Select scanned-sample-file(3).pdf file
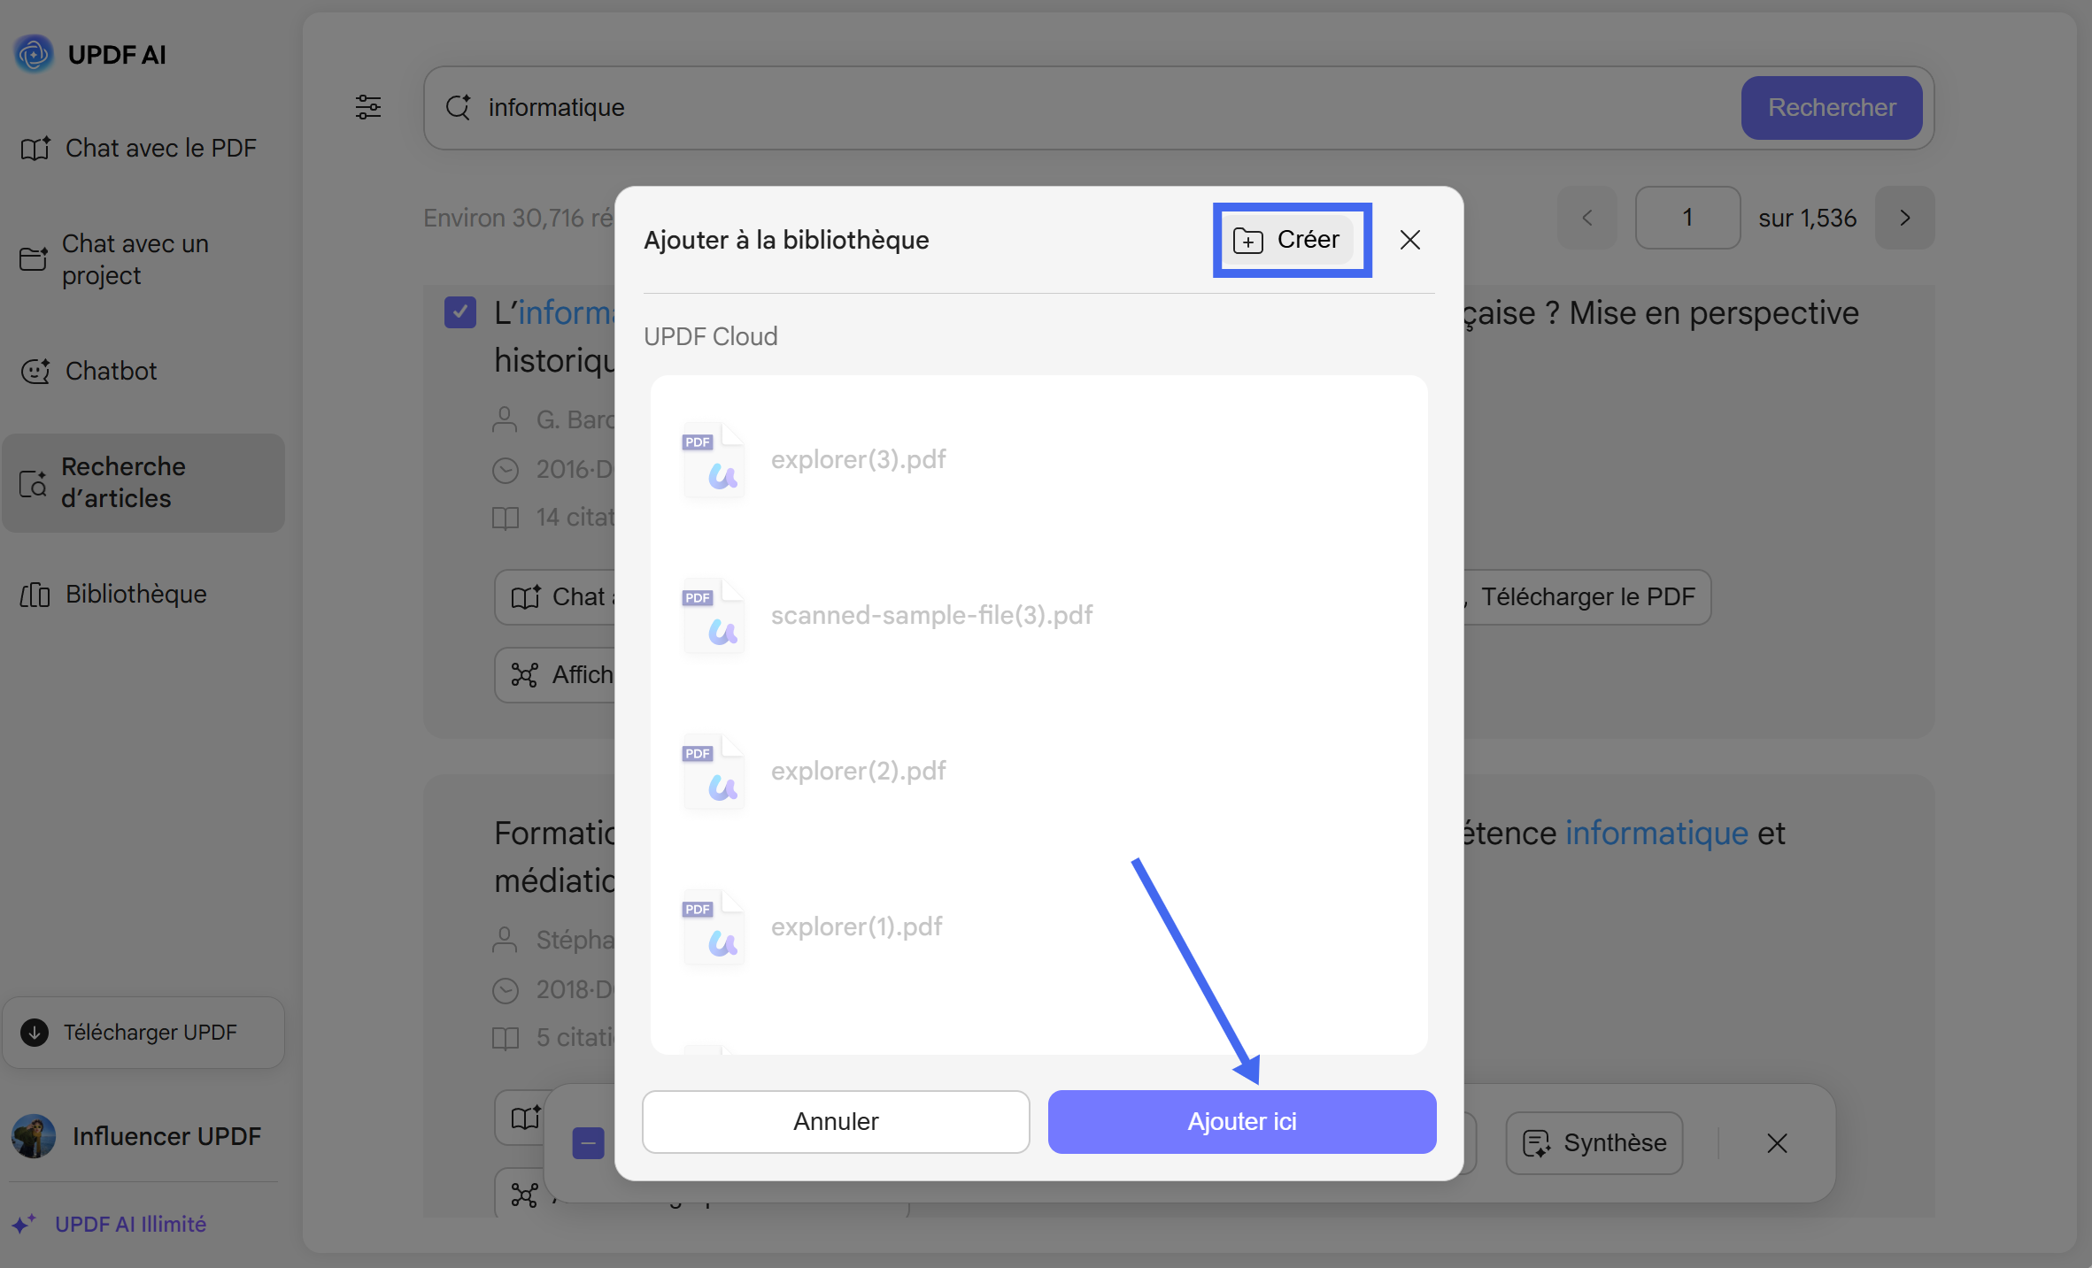This screenshot has width=2092, height=1268. 1038,615
